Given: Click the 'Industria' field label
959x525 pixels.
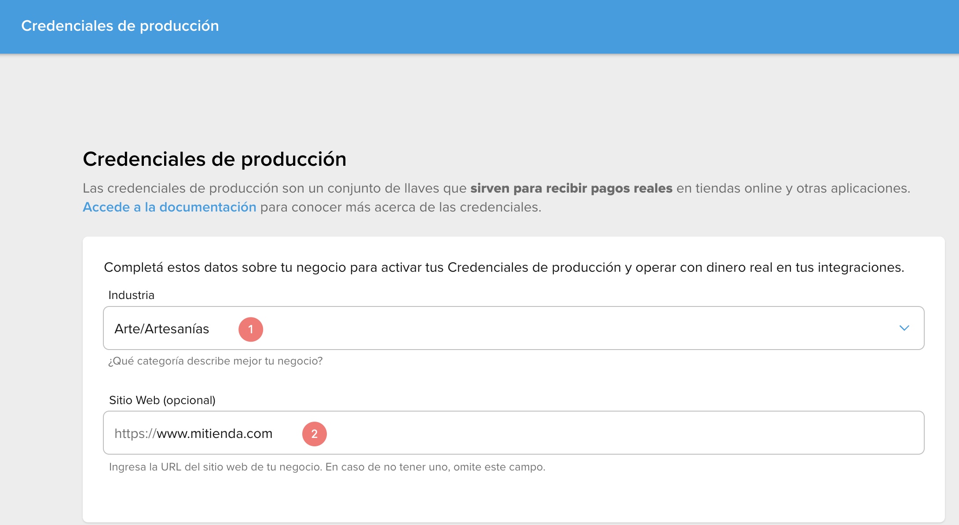Looking at the screenshot, I should coord(131,295).
